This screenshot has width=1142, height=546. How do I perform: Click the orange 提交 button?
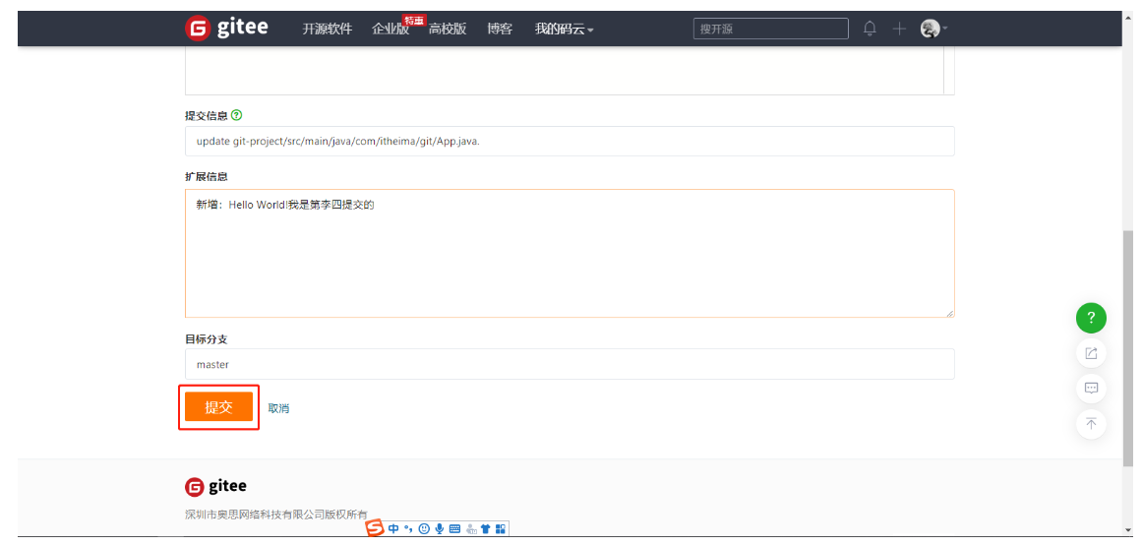click(218, 407)
